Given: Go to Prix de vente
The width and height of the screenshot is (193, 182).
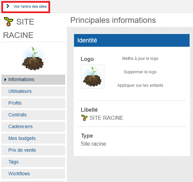Looking at the screenshot, I should tap(33, 150).
